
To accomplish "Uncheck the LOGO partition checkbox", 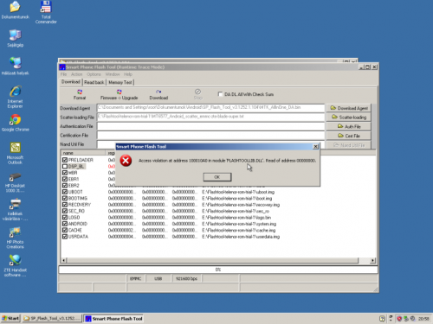I will pos(65,217).
